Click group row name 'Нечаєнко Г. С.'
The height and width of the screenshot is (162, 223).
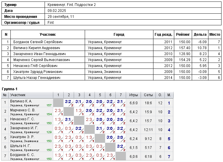22,119
